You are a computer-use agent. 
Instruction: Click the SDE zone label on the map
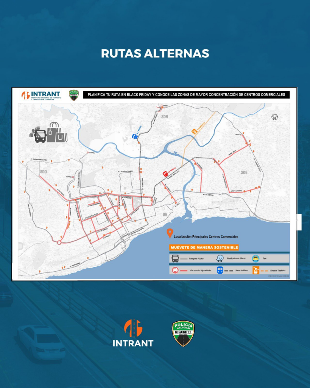tap(244, 172)
